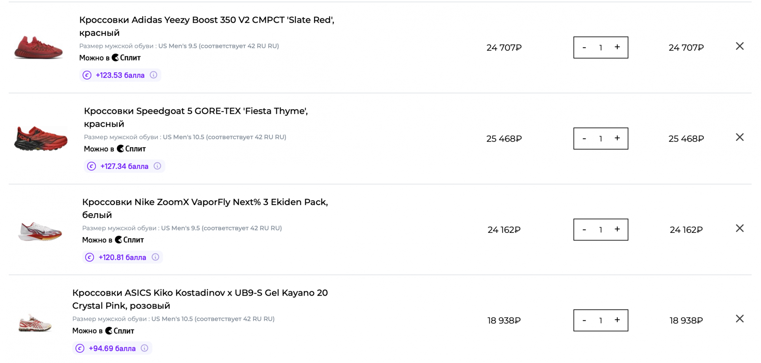Open the Adidas Yeezy Boost 350 V2 product title
This screenshot has width=761, height=363.
[x=207, y=26]
